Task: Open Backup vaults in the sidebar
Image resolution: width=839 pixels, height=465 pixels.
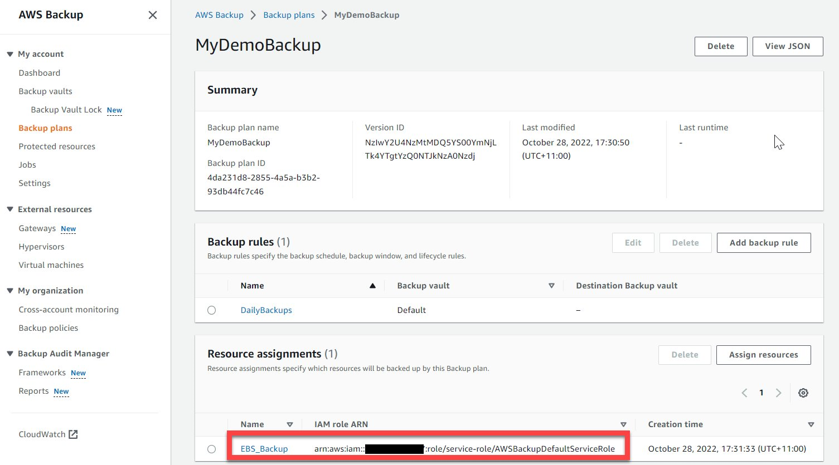Action: click(x=46, y=91)
